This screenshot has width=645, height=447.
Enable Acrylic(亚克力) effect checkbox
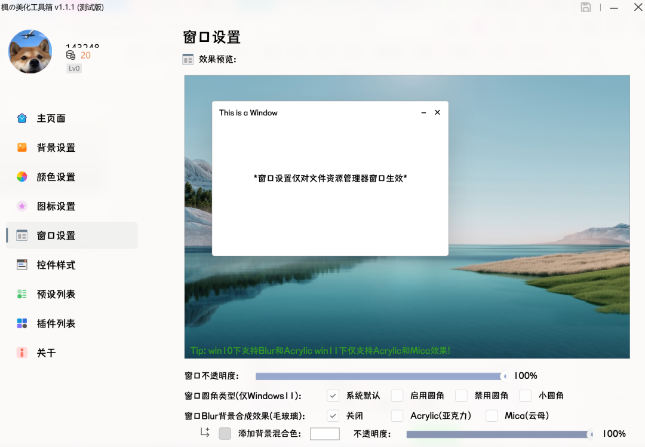(x=397, y=416)
